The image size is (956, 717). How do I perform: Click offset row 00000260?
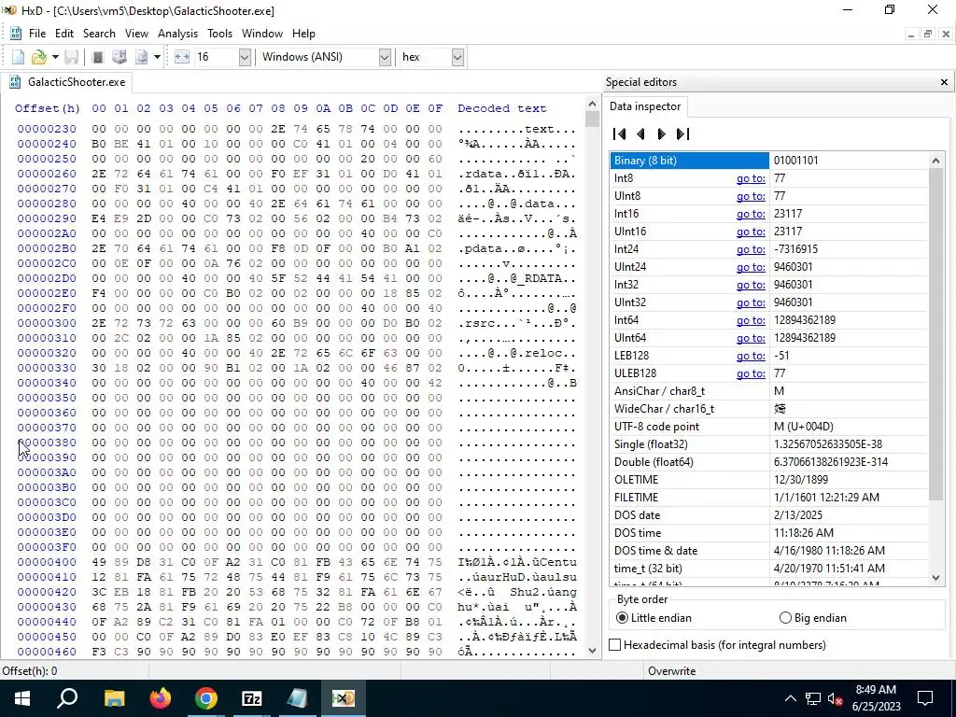47,173
